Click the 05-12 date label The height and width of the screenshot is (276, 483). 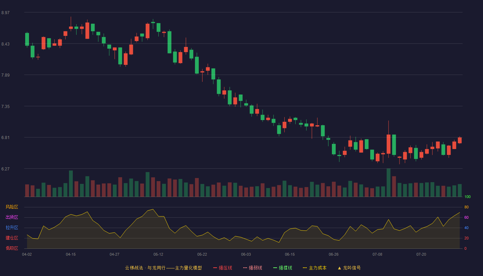click(x=158, y=254)
